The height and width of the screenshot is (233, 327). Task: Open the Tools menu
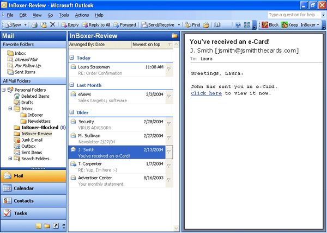point(64,15)
